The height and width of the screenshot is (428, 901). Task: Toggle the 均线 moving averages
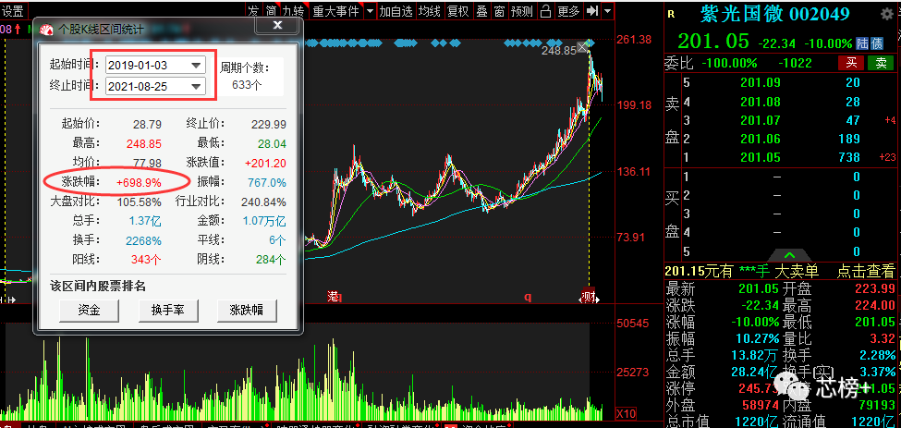point(429,10)
